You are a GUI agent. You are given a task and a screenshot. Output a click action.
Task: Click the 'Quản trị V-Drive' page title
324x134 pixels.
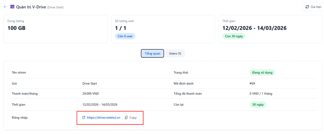[31, 7]
